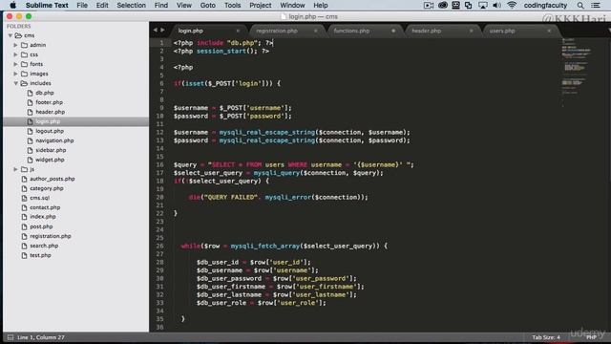The height and width of the screenshot is (344, 611).
Task: Open the File menu
Action: tap(82, 5)
